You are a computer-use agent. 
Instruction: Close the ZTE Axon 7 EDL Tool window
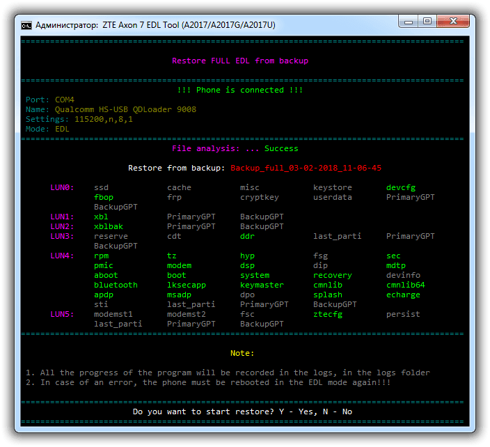[453, 22]
